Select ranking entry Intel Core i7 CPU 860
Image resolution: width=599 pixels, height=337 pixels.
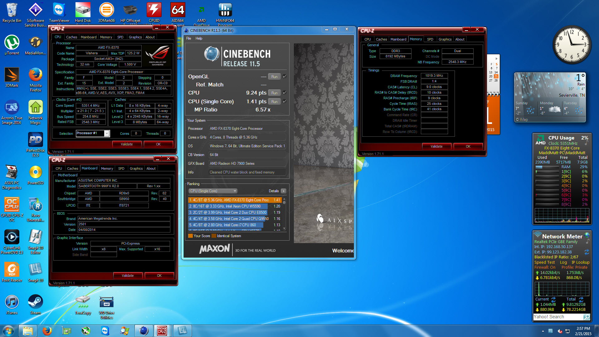[235, 225]
